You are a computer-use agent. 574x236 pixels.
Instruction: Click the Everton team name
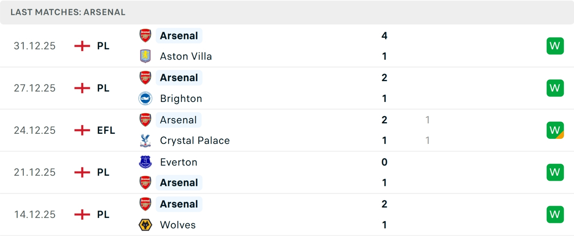179,162
